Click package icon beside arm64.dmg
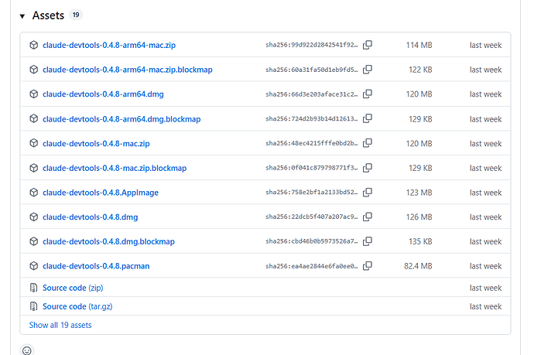The width and height of the screenshot is (534, 355). (x=34, y=94)
